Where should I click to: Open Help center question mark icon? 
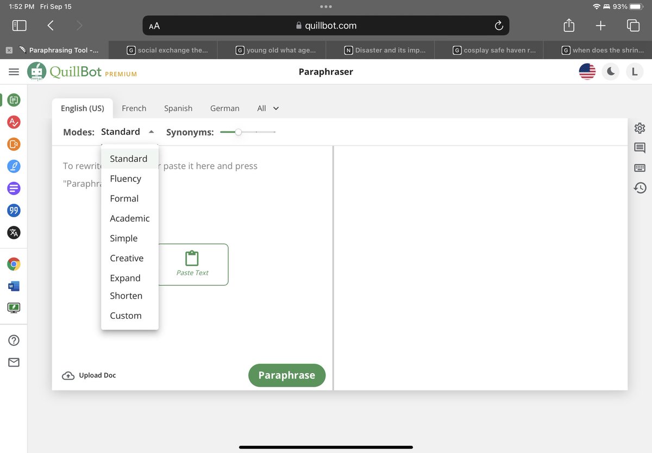(x=14, y=341)
